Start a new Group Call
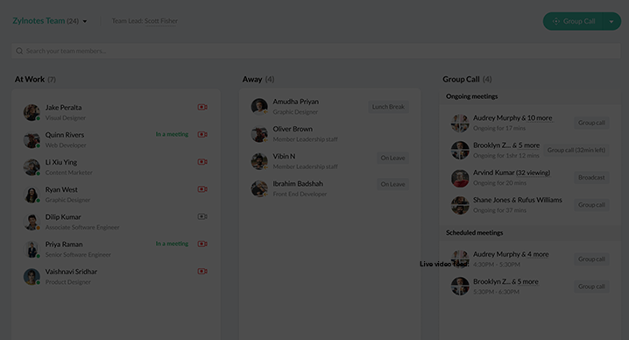 click(574, 21)
